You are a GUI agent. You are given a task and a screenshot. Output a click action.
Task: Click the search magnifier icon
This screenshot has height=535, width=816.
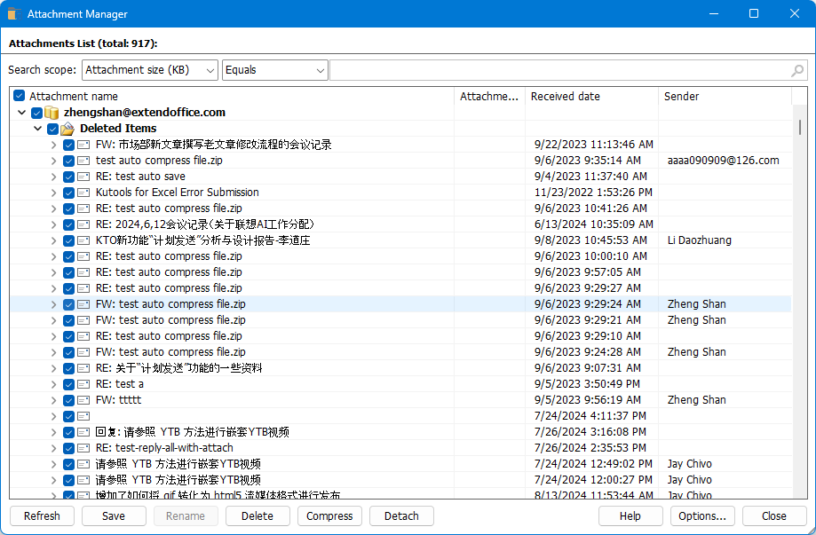pyautogui.click(x=796, y=69)
